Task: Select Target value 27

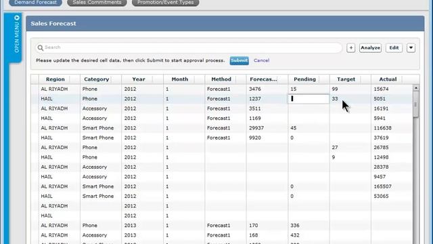Action: [x=335, y=148]
